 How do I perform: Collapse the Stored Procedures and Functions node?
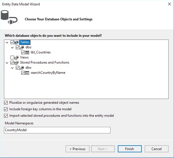click(7, 63)
